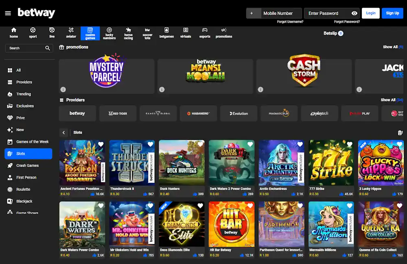Click the Sign Up button

pos(392,13)
